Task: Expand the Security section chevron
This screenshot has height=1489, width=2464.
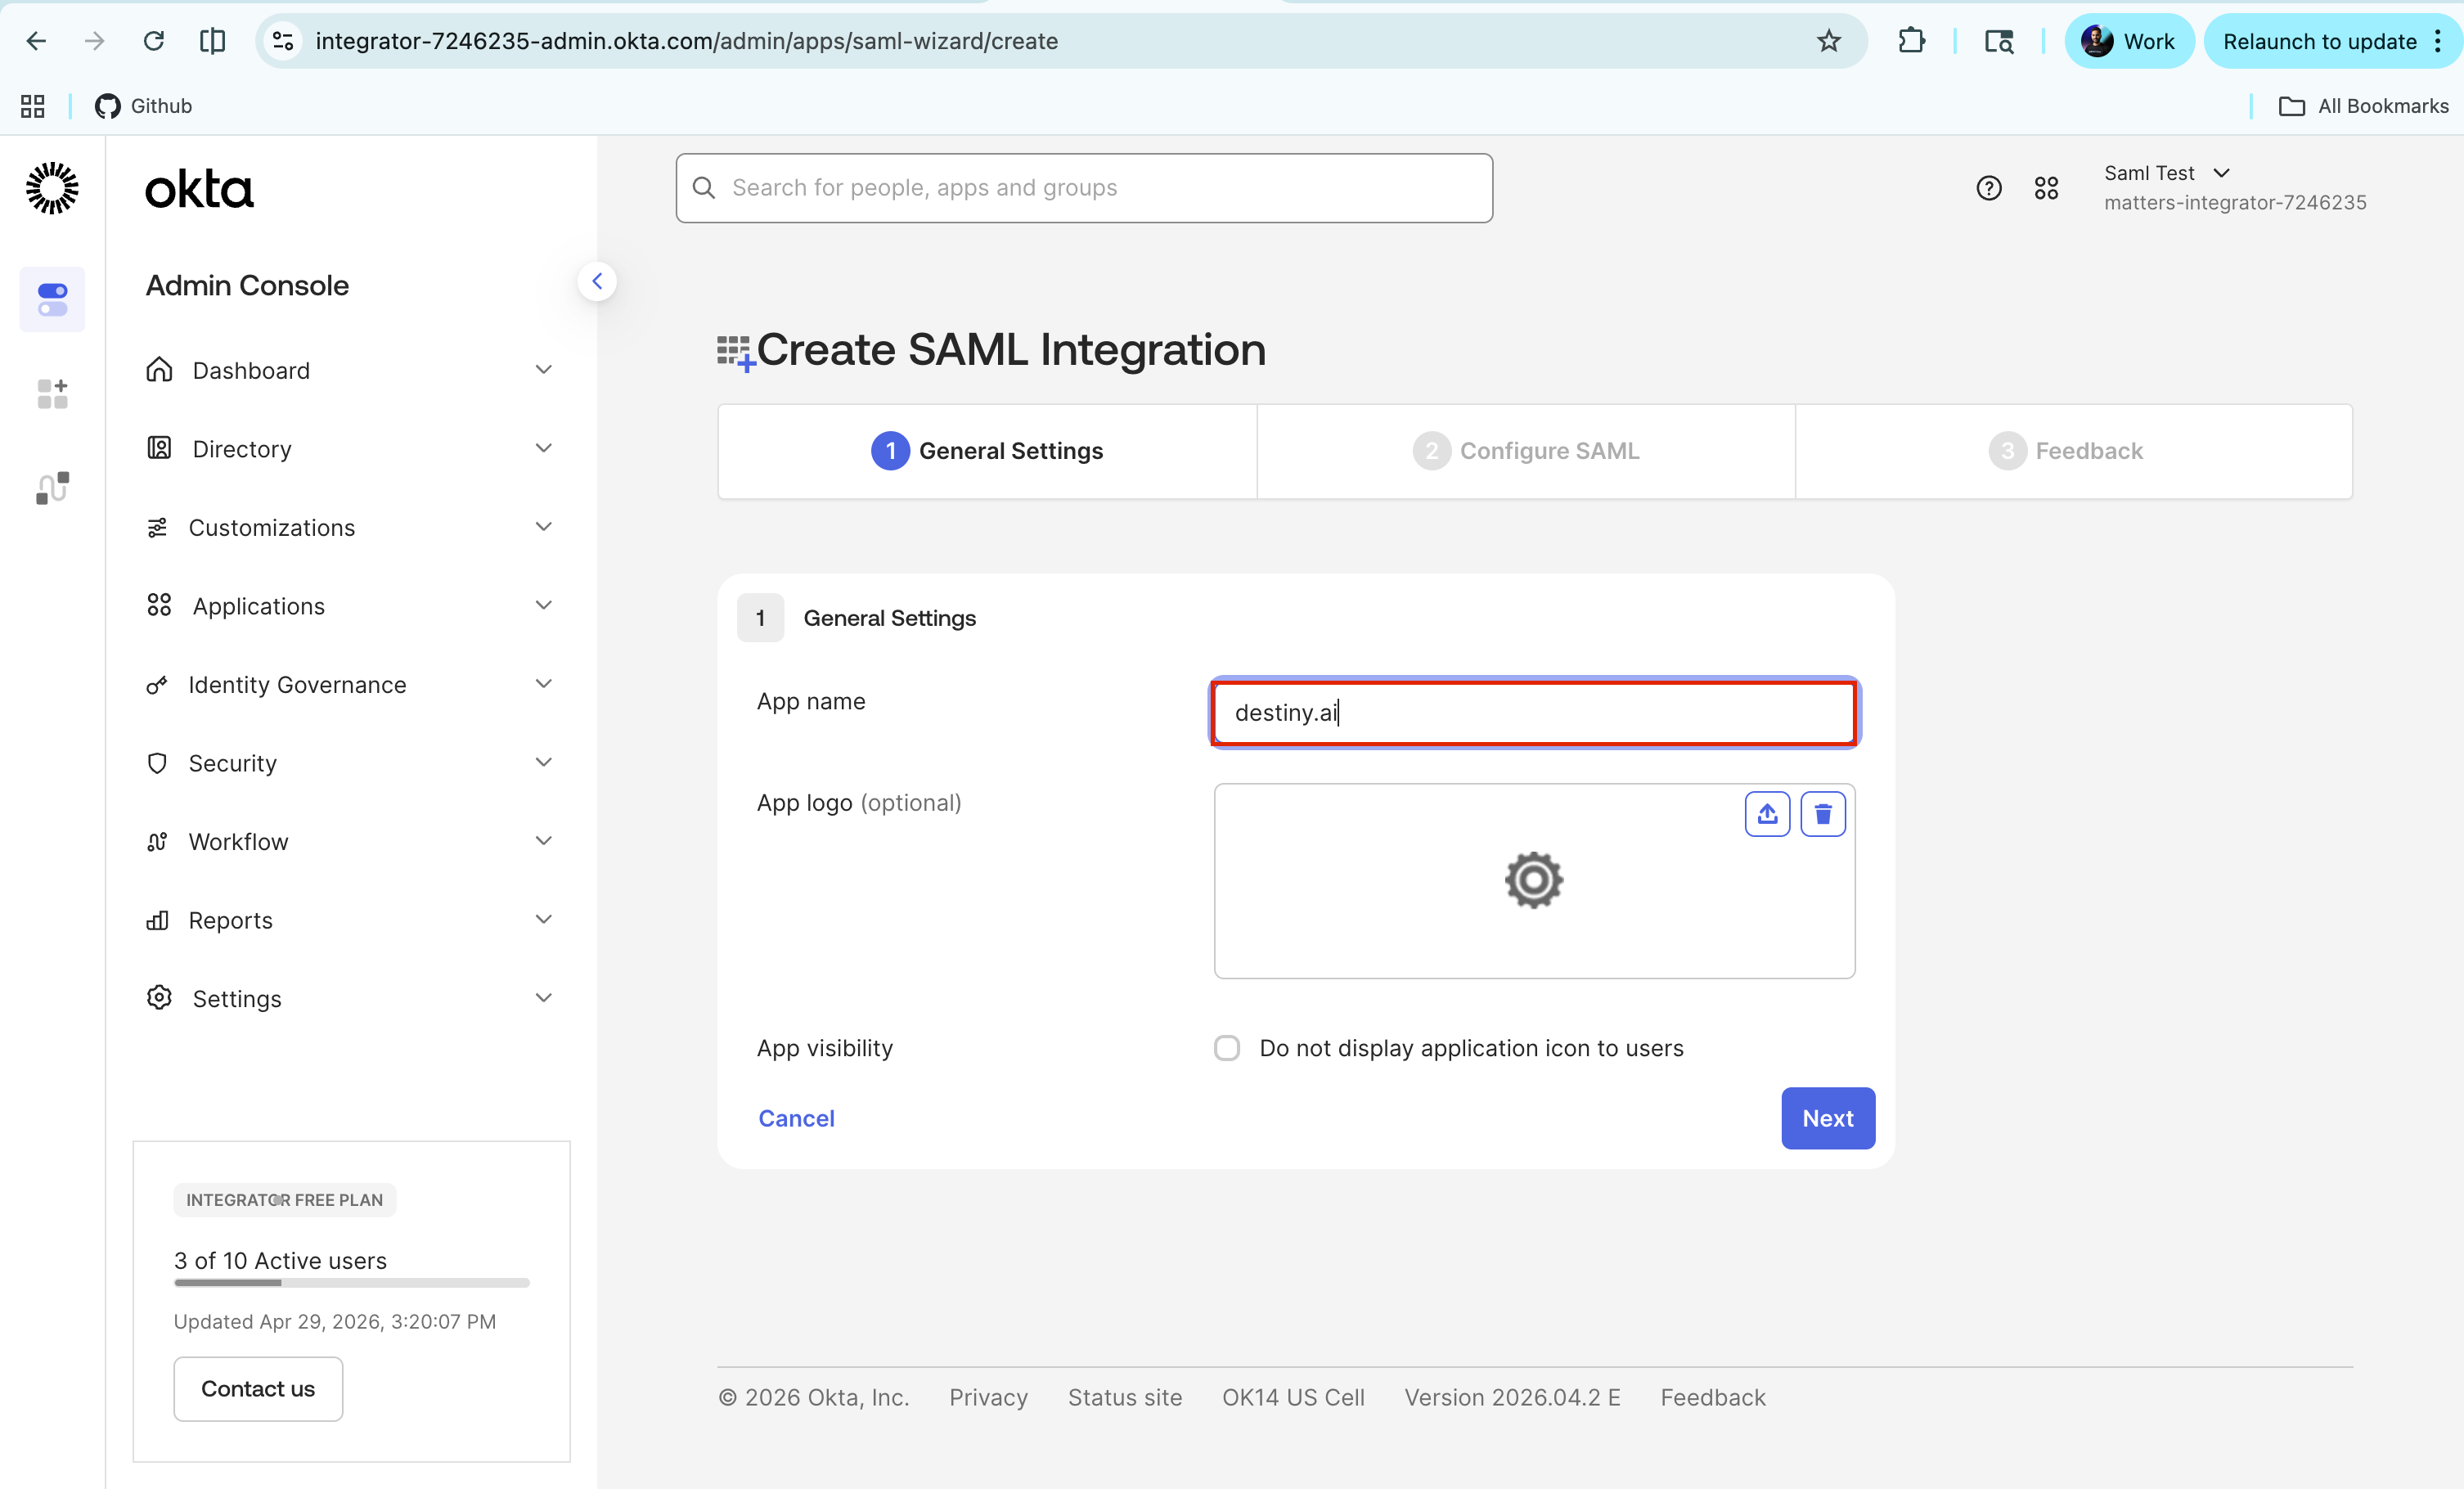Action: coord(543,762)
